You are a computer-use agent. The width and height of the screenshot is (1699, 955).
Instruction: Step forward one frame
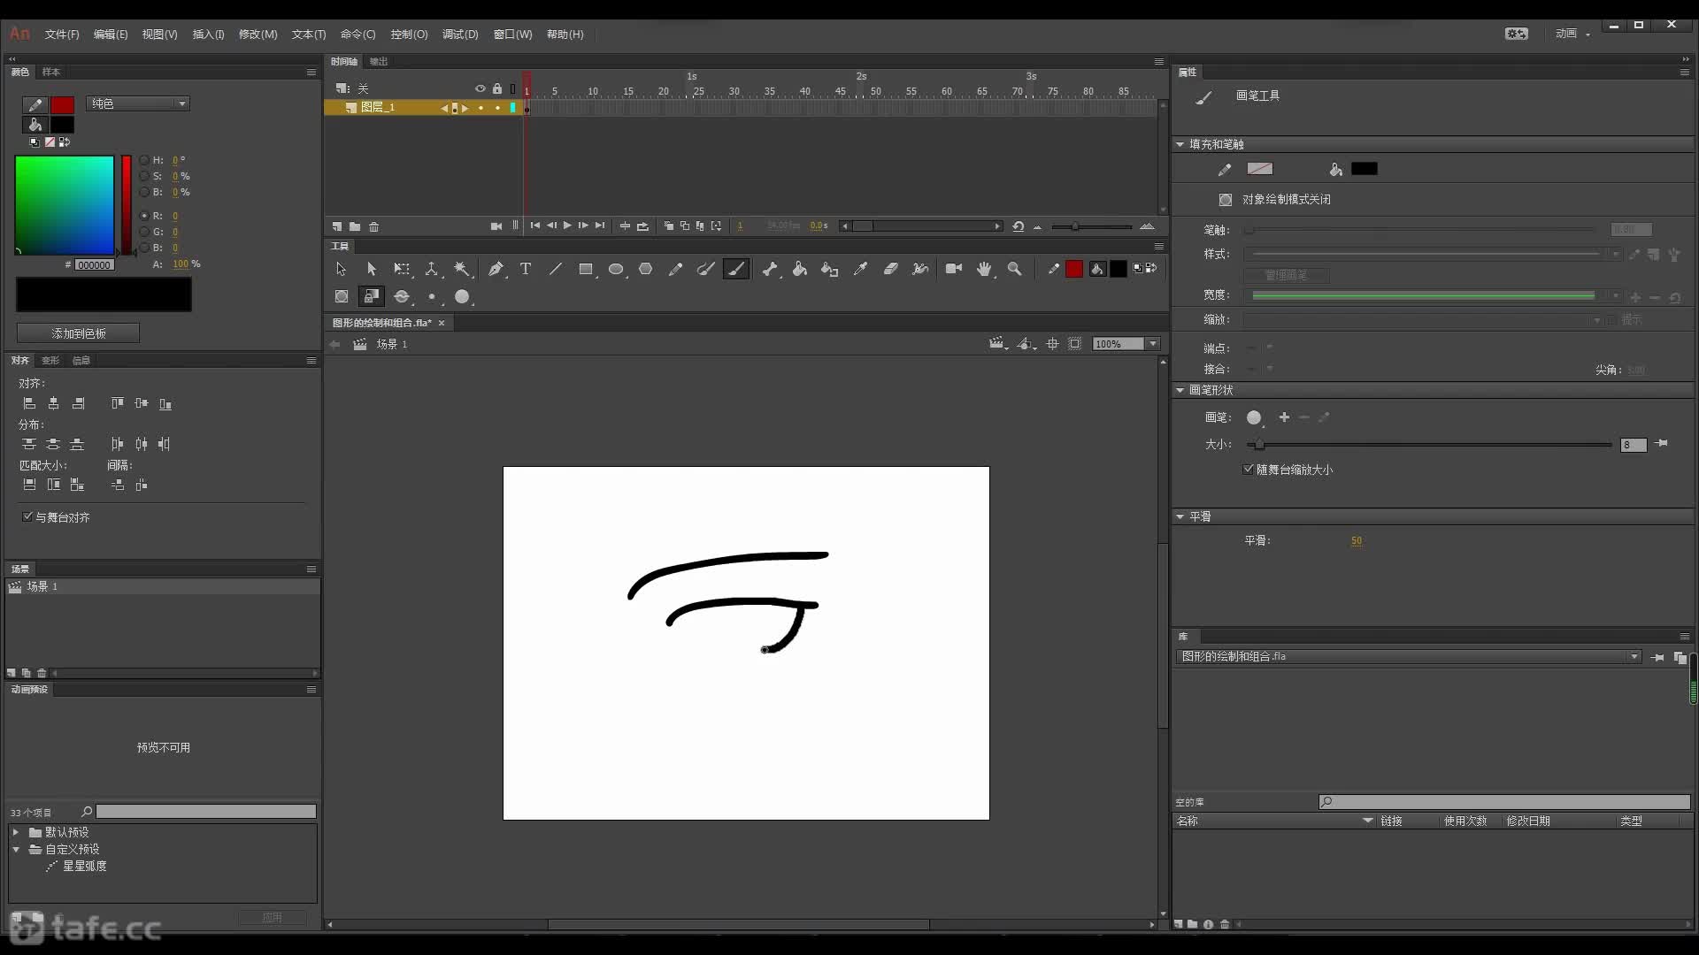coord(583,226)
